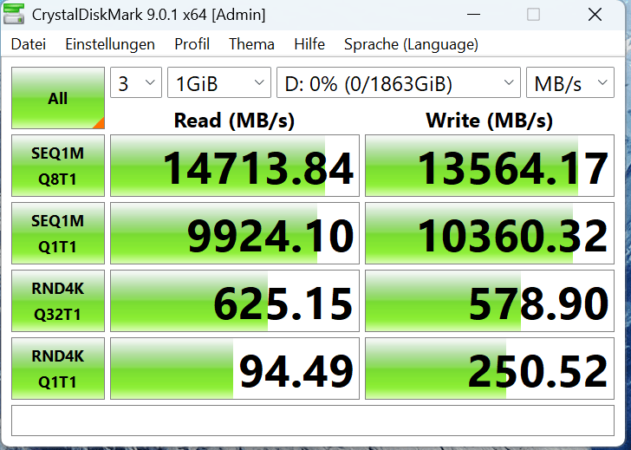The image size is (631, 450).
Task: Click the read result 625.15
Action: point(235,301)
